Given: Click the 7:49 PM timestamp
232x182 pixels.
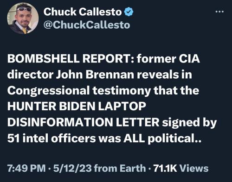Looking at the screenshot, I should (26, 168).
